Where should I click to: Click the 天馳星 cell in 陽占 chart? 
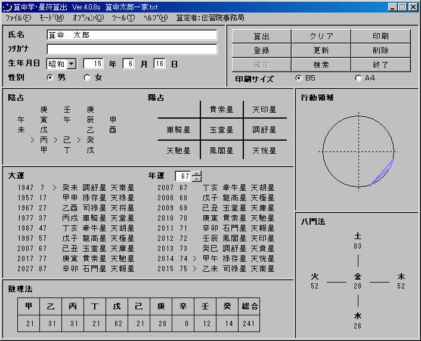pos(178,151)
